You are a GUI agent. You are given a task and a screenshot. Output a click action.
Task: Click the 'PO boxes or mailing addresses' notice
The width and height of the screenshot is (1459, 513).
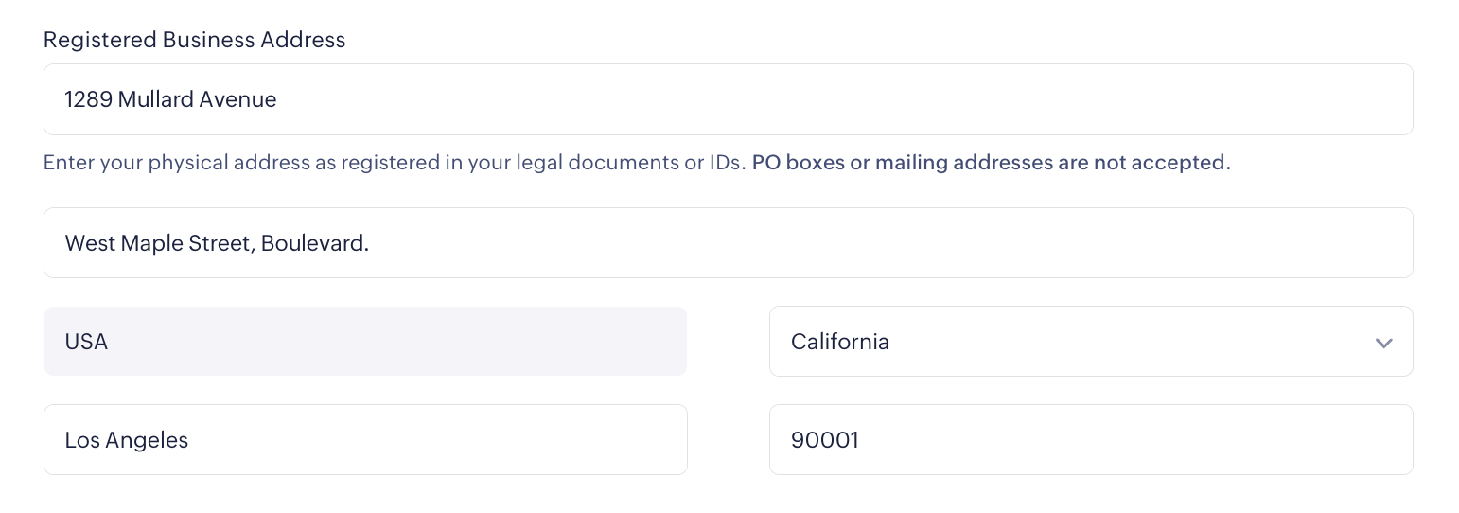991,163
